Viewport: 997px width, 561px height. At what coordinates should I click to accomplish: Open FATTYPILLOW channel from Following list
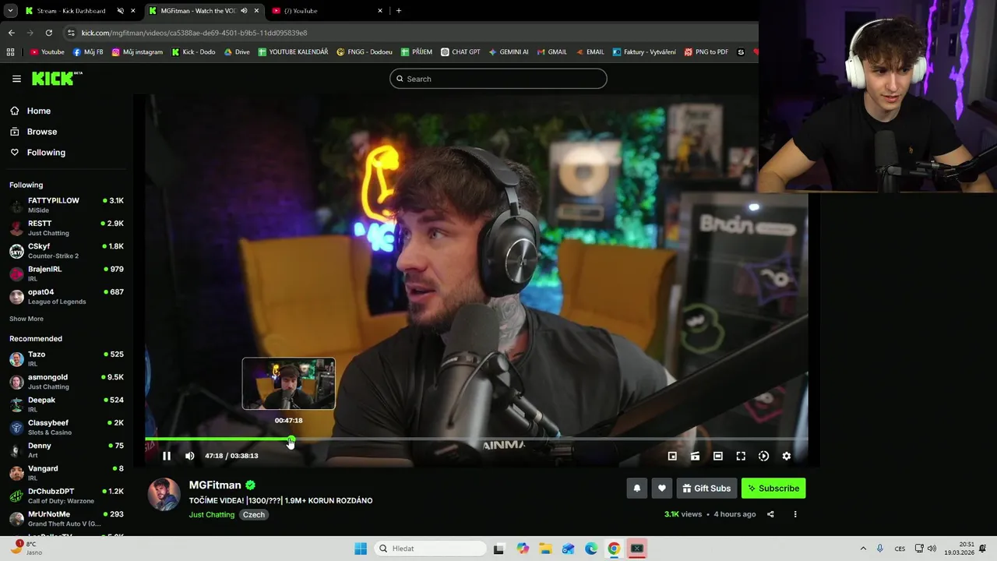(x=66, y=205)
